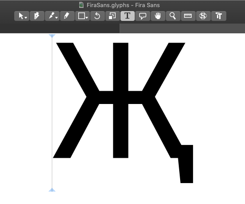Select the Annotation speech bubble tool
Viewport: 245px width, 204px height.
pyautogui.click(x=143, y=16)
